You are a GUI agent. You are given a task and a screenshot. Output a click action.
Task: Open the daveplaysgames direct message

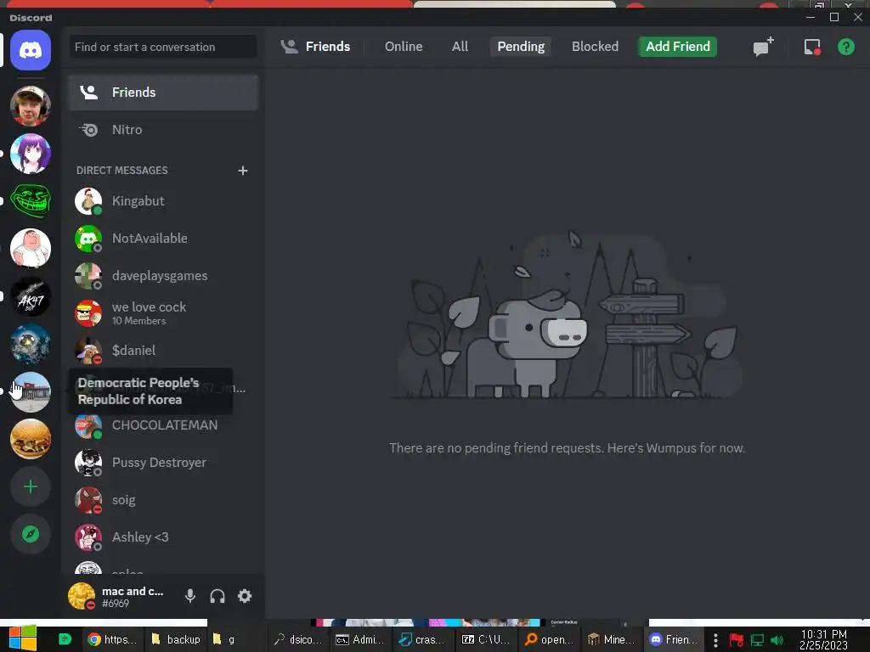click(163, 276)
